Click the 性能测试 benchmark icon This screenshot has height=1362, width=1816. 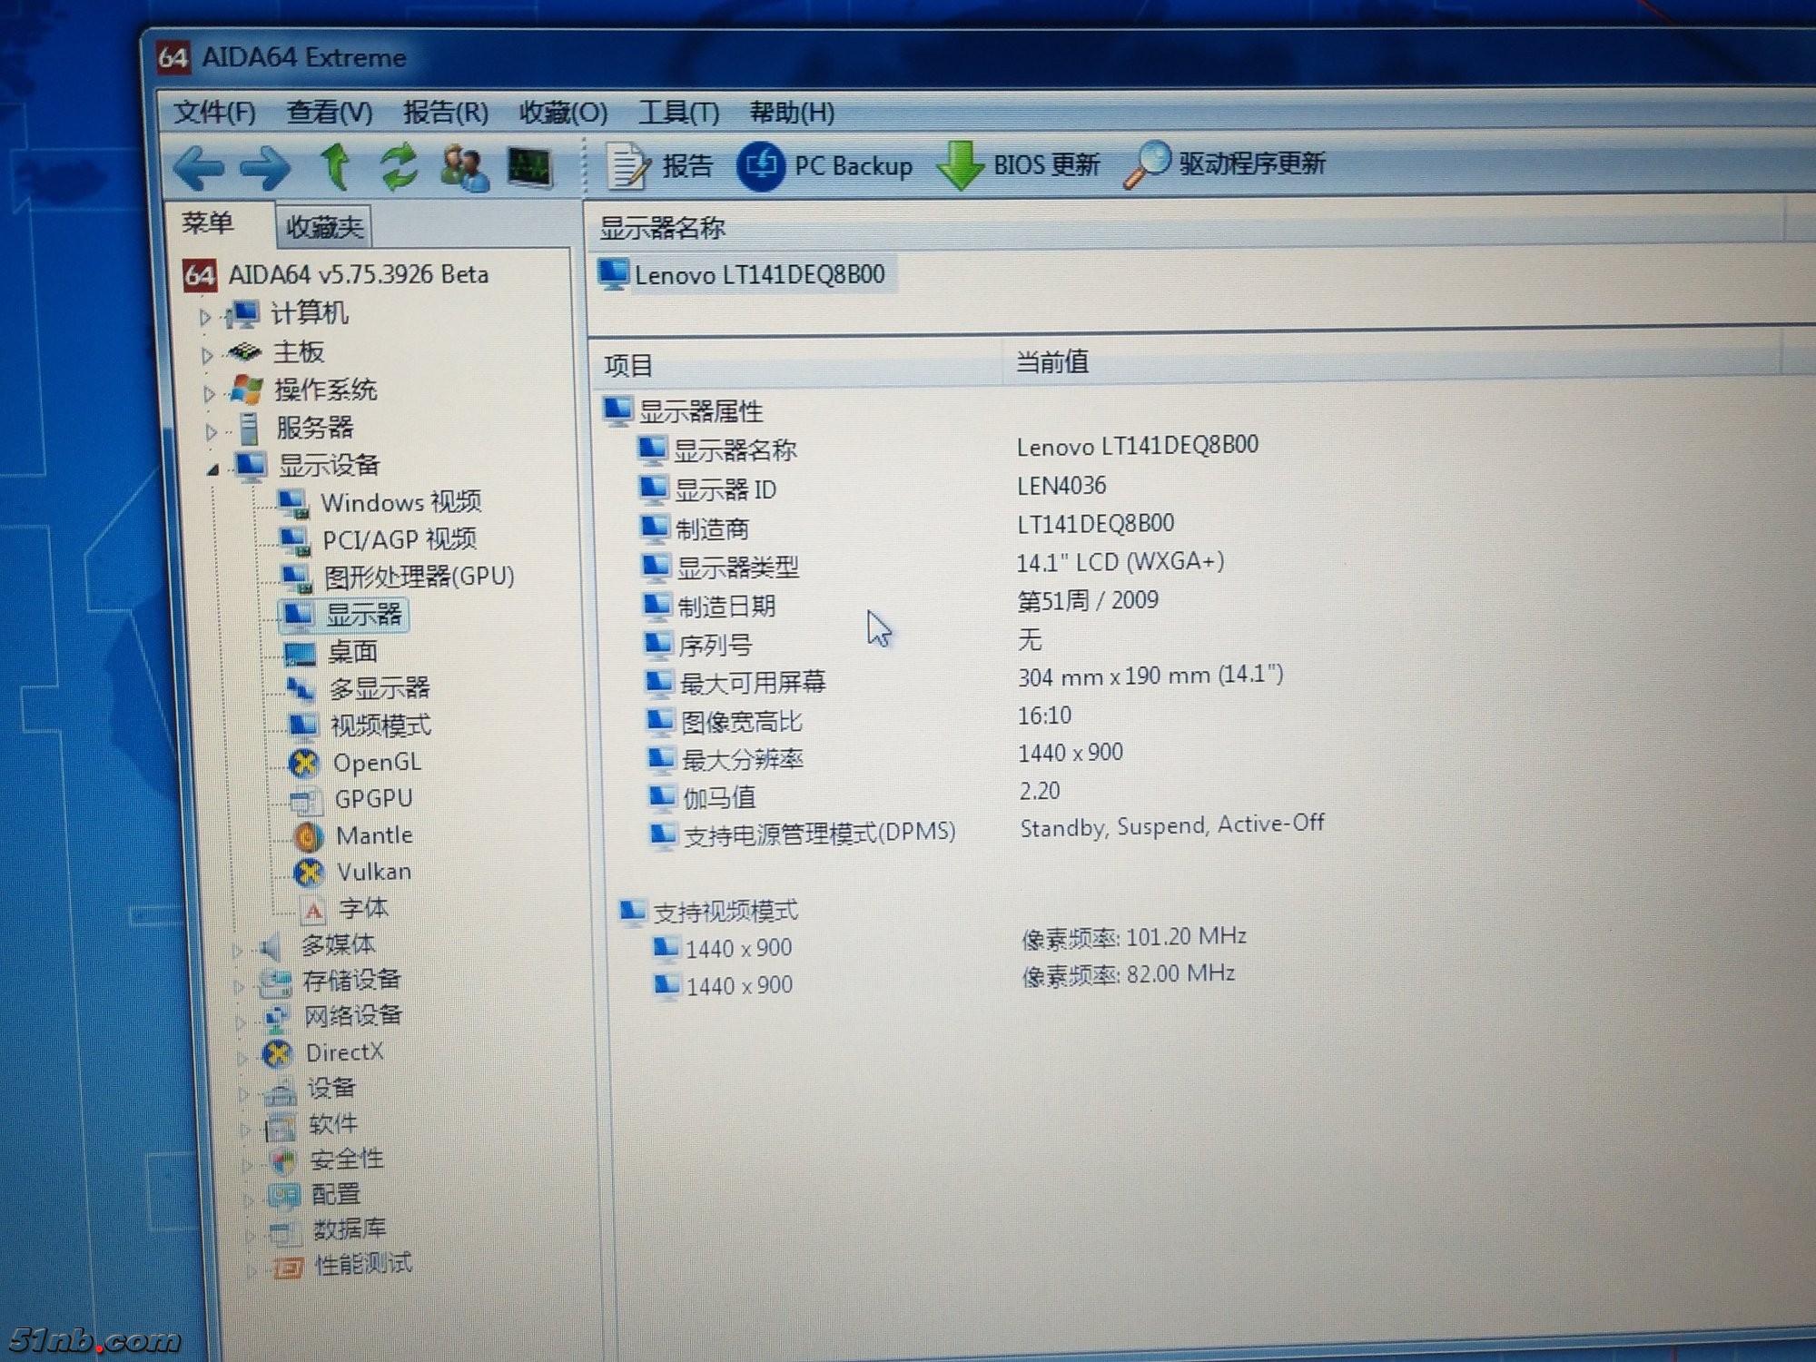coord(288,1268)
